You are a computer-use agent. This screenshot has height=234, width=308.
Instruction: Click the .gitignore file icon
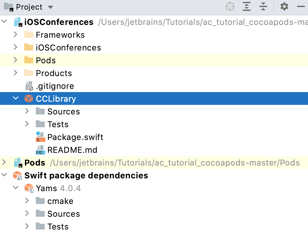[x=29, y=86]
